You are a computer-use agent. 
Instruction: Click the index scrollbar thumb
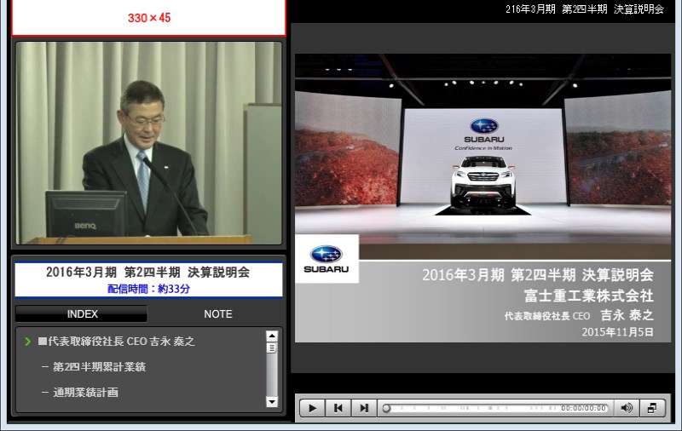tap(272, 348)
